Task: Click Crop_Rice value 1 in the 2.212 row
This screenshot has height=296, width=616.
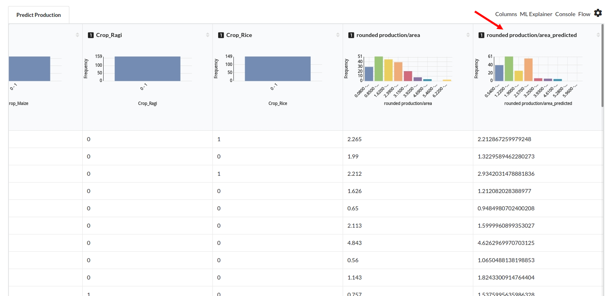Action: tap(278, 174)
